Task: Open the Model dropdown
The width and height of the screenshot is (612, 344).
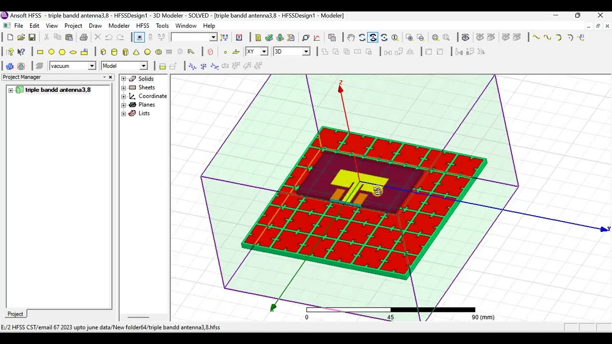Action: click(143, 66)
